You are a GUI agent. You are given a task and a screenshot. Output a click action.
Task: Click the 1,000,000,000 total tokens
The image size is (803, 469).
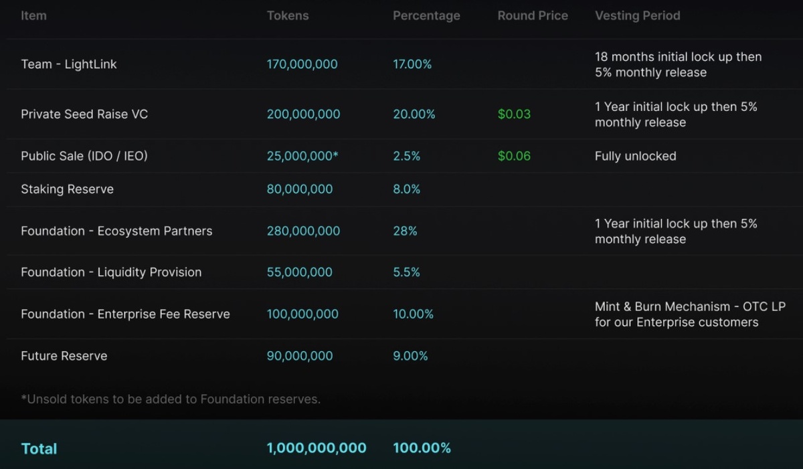click(x=317, y=448)
